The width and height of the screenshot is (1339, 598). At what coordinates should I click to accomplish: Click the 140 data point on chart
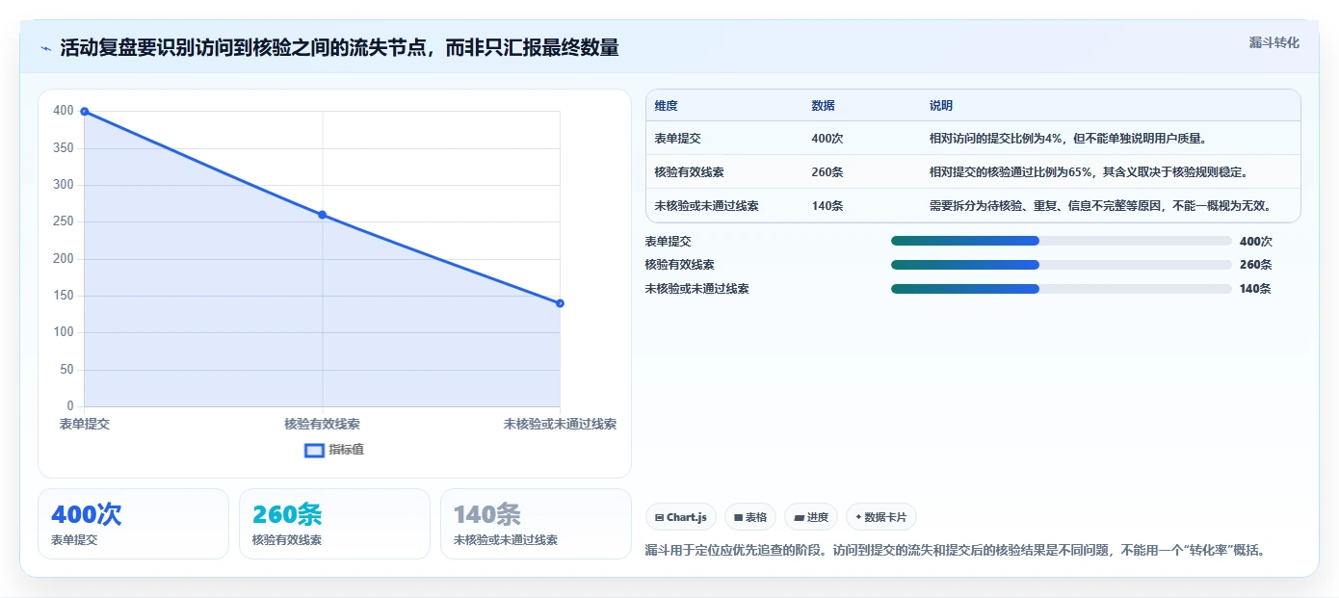pos(560,303)
